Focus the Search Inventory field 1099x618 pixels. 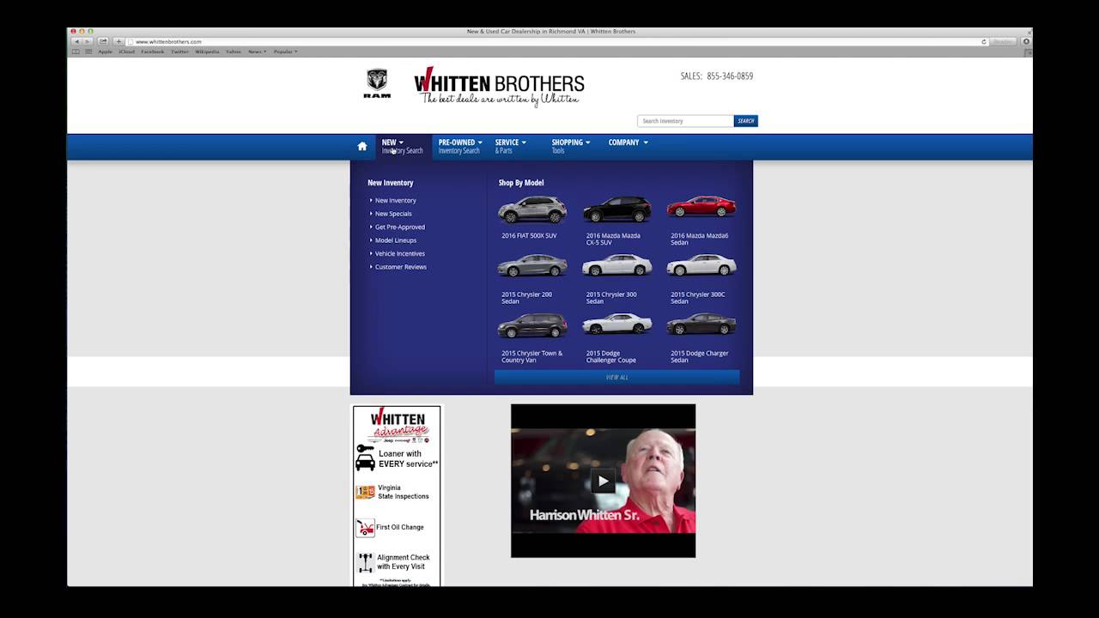coord(685,121)
